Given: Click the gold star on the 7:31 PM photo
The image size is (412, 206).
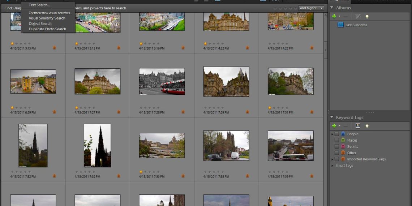Looking at the screenshot, I should (270, 108).
